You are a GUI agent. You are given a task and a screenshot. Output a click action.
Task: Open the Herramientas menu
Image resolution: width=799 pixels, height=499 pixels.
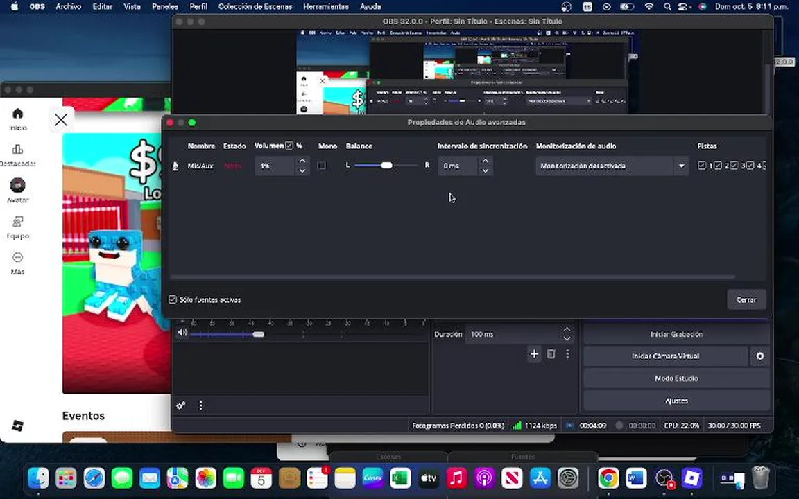coord(326,7)
